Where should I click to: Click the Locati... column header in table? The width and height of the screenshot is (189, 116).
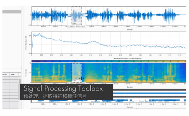[x=6, y=74]
